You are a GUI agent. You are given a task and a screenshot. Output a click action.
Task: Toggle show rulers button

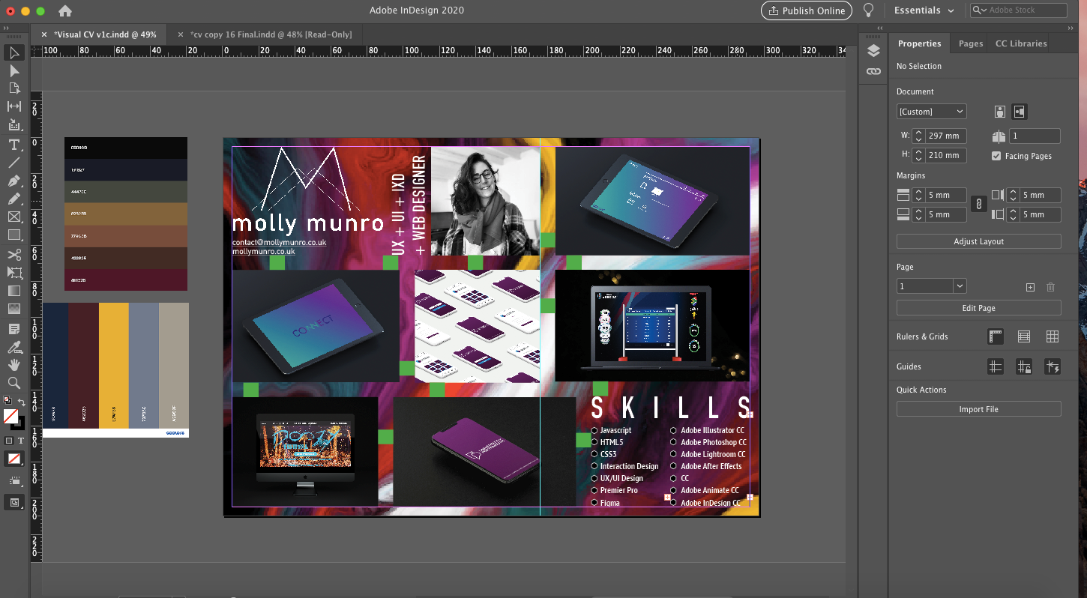click(996, 336)
